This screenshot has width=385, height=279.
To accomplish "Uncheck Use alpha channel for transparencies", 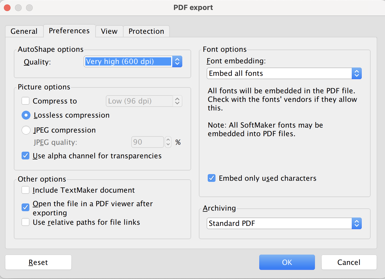I will click(26, 156).
